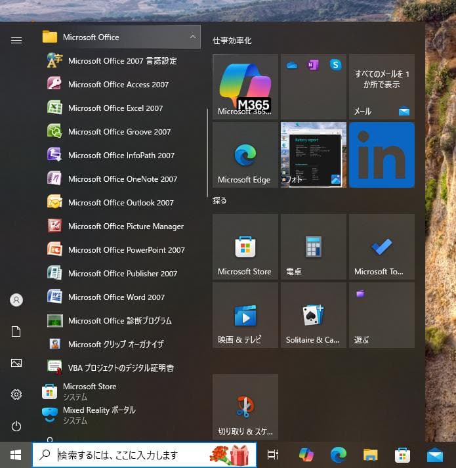Viewport: 456px width, 468px height.
Task: Click the 探る group header
Action: pos(220,201)
